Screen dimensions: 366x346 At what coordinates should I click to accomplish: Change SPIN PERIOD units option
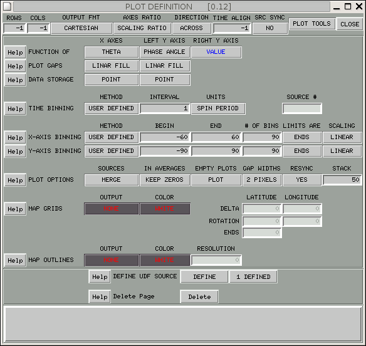(218, 108)
